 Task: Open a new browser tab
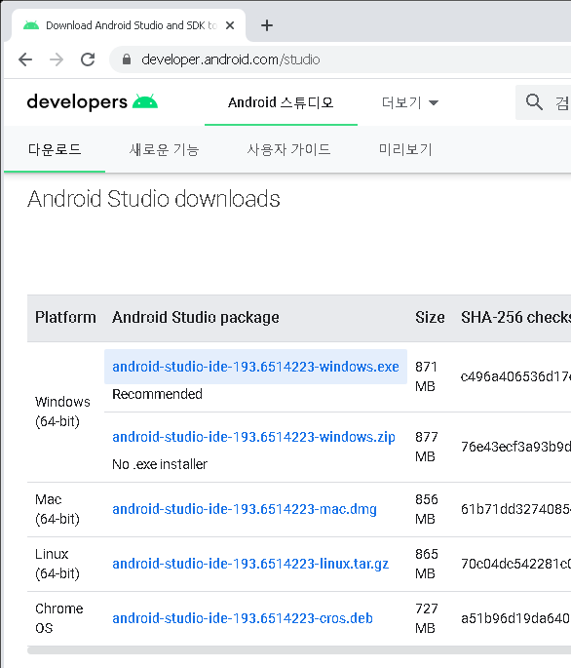pos(267,25)
